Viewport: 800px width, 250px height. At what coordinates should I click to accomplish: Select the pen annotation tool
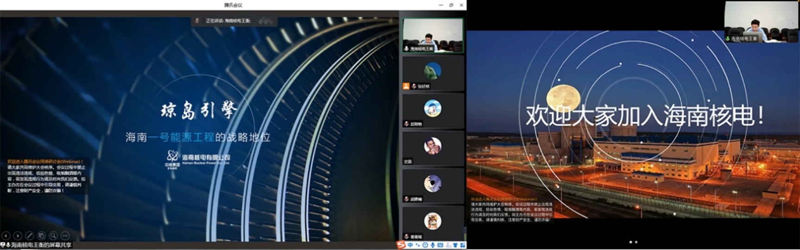pos(29,236)
